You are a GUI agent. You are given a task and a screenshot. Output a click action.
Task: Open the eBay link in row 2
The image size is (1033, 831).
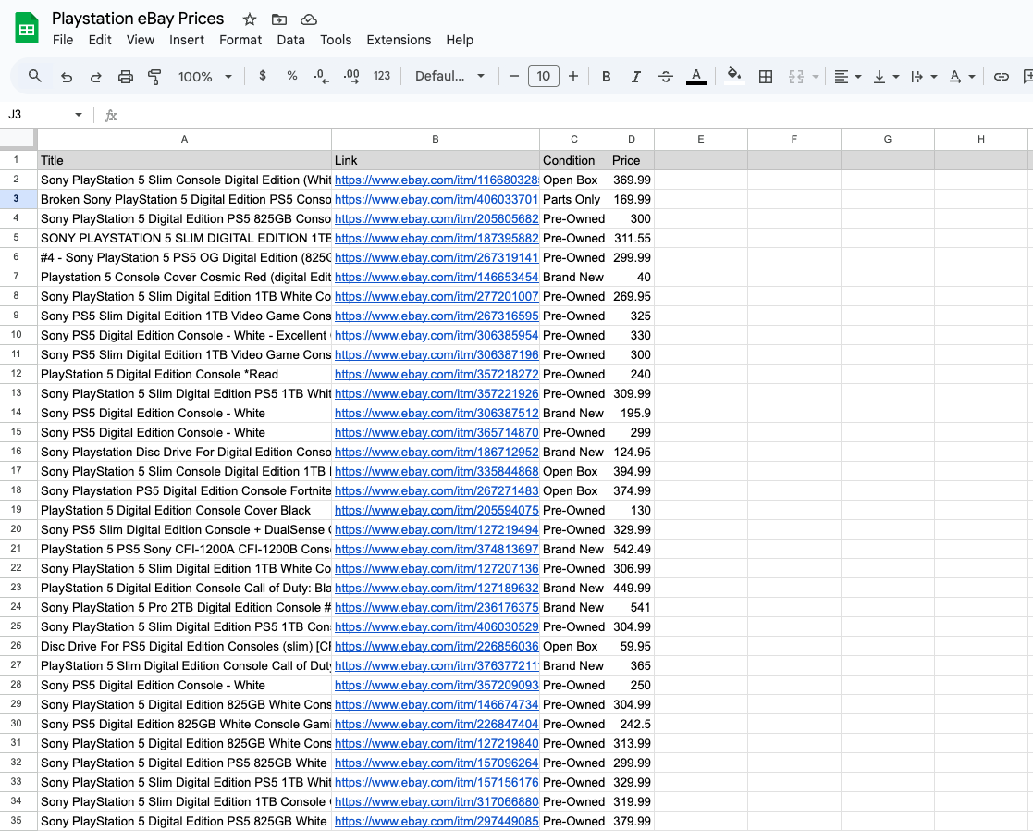click(437, 180)
